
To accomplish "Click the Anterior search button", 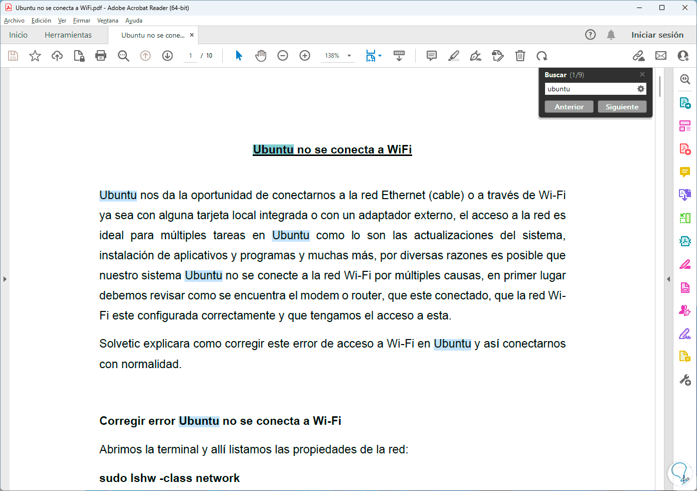I will (x=569, y=107).
